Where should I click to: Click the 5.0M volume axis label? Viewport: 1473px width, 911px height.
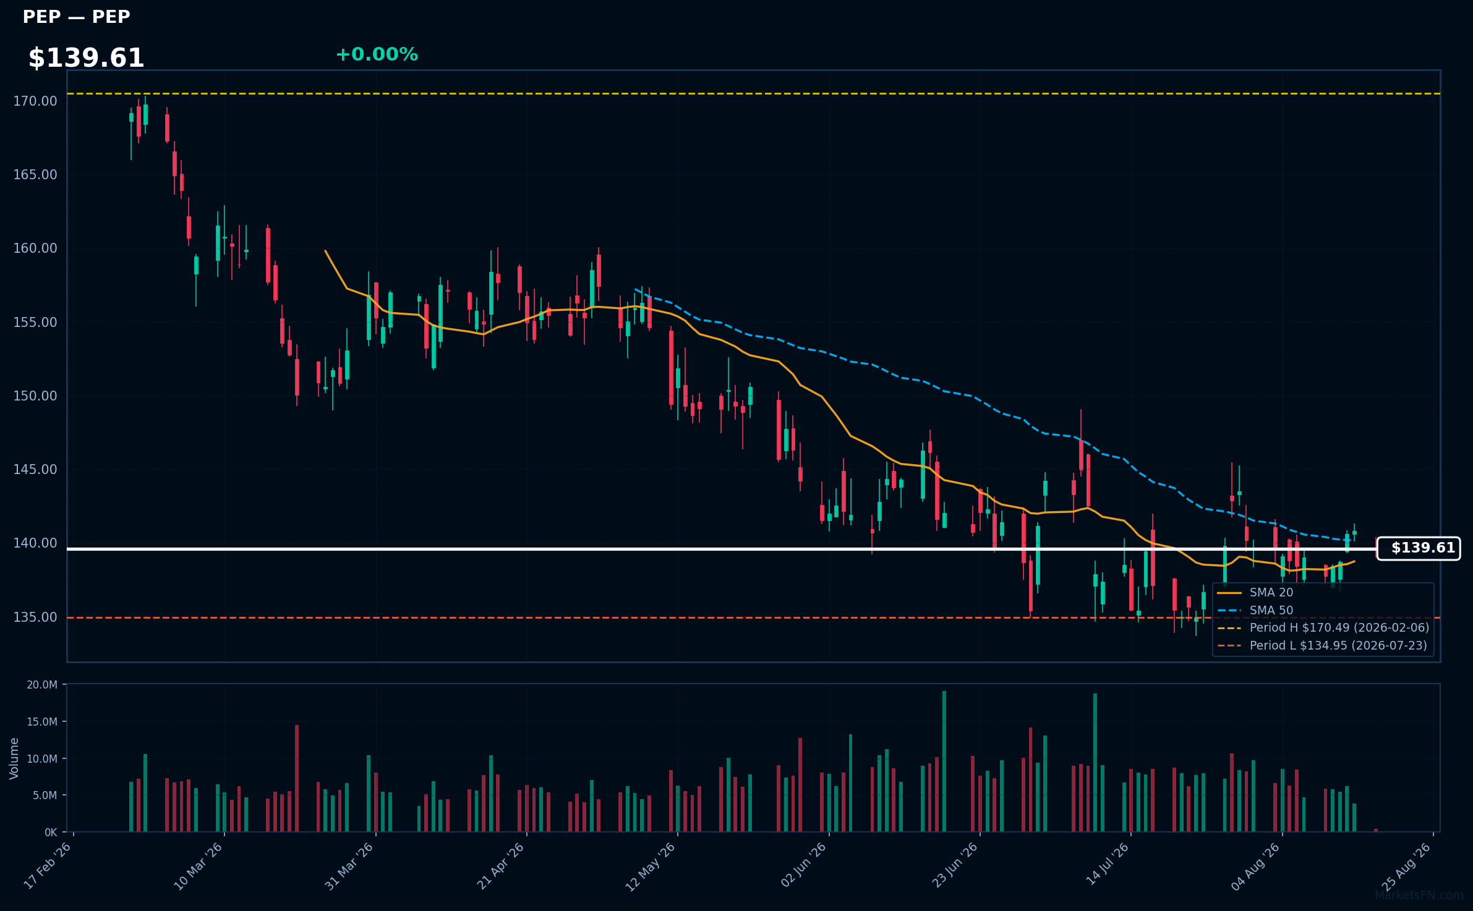45,795
